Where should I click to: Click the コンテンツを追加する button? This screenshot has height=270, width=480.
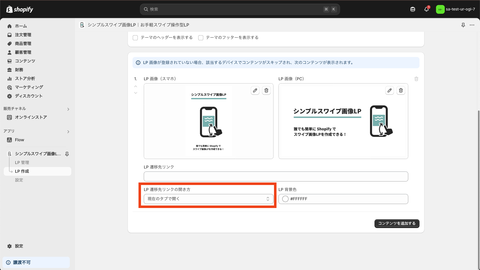pos(397,223)
